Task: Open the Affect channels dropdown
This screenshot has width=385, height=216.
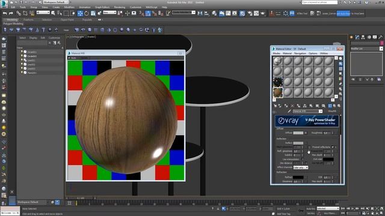Action: click(301, 167)
